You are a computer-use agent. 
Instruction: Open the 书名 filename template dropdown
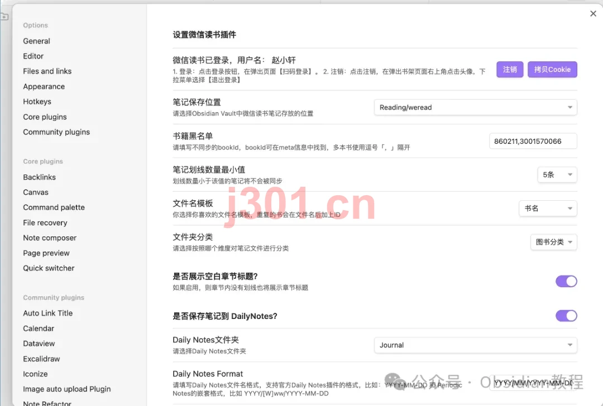tap(548, 208)
